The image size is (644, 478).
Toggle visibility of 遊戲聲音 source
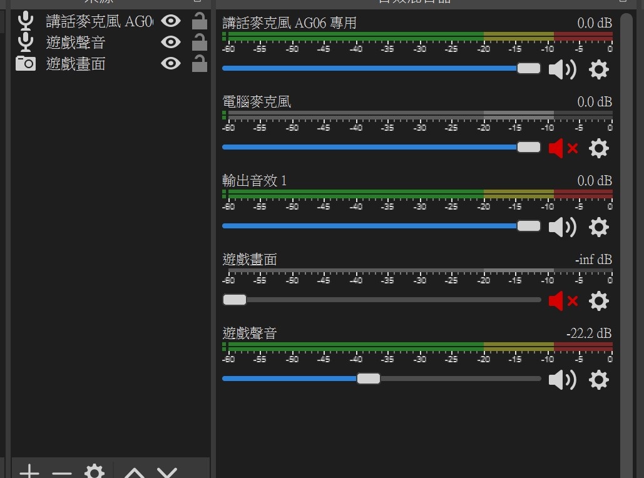click(171, 42)
